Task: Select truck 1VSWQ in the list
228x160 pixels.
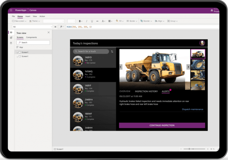Action: pos(93,75)
